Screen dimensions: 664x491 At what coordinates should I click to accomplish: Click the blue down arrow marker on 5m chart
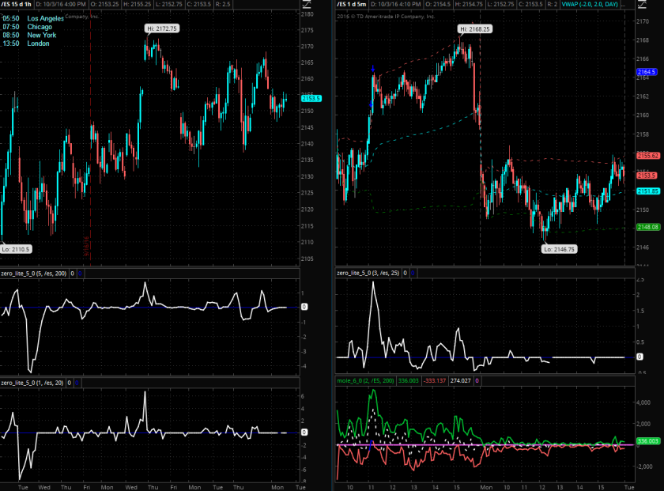point(373,70)
